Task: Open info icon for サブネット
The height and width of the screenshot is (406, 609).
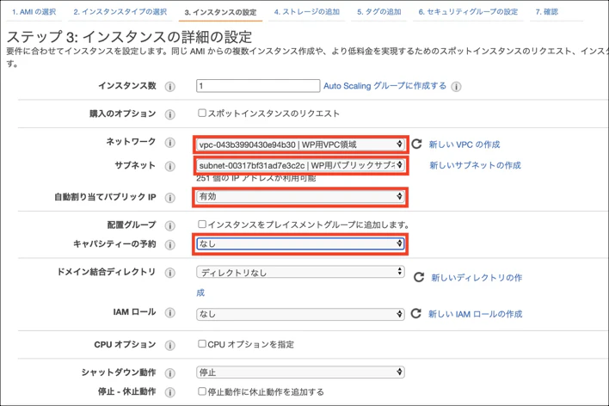Action: (x=169, y=166)
